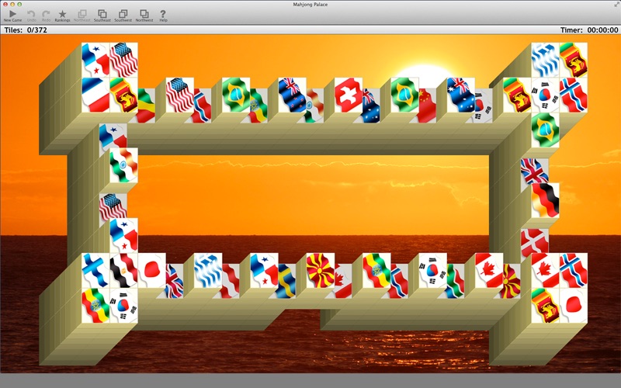Pick Japan tile in bottom-right corner block
The height and width of the screenshot is (388, 621).
pyautogui.click(x=574, y=305)
